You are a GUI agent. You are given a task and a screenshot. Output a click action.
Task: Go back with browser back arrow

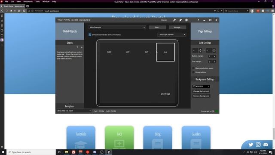(2, 11)
